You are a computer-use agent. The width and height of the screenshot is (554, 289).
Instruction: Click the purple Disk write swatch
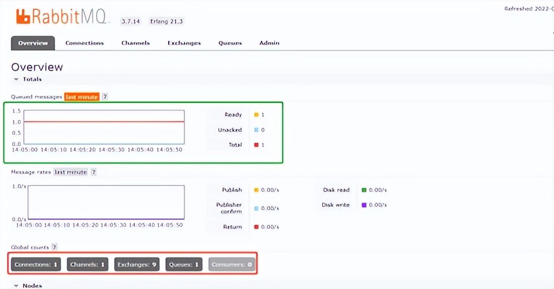pos(364,205)
